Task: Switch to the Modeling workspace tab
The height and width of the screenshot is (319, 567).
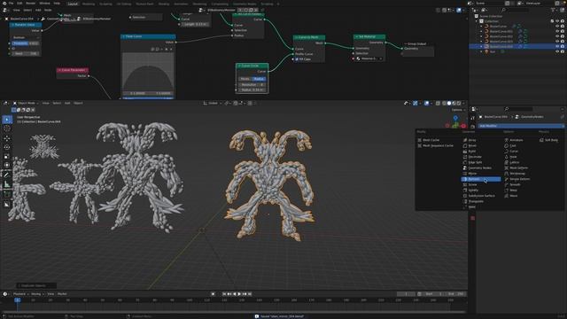Action: [89, 4]
